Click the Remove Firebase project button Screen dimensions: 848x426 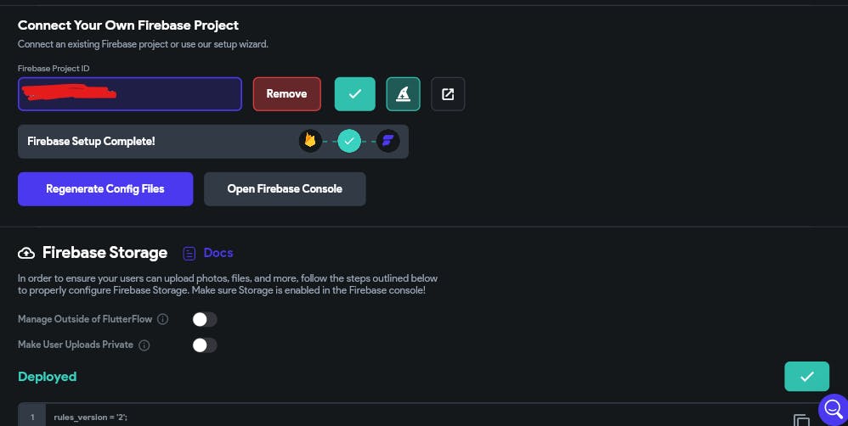(x=286, y=94)
